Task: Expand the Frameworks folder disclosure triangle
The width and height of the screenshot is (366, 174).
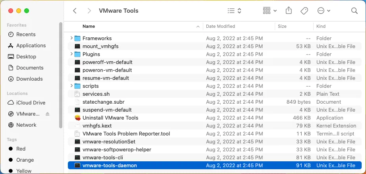Action: (x=71, y=39)
